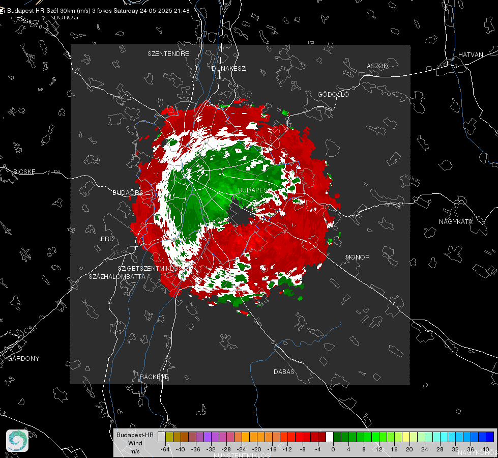The image size is (498, 458).
Task: Click the legend value 40
Action: 486,449
